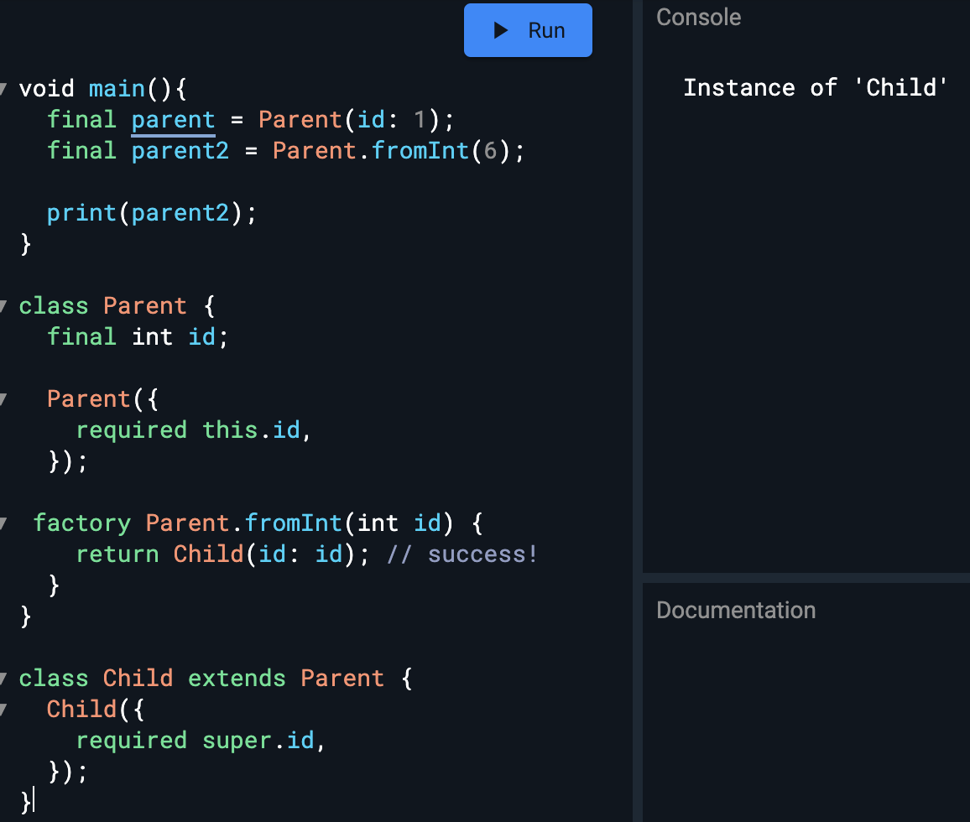Click 'required super.id,' parameter

[201, 741]
